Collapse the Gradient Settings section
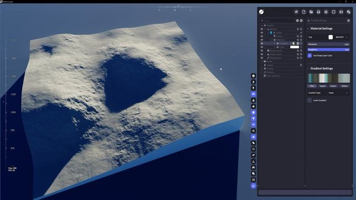The width and height of the screenshot is (356, 200). (x=308, y=68)
